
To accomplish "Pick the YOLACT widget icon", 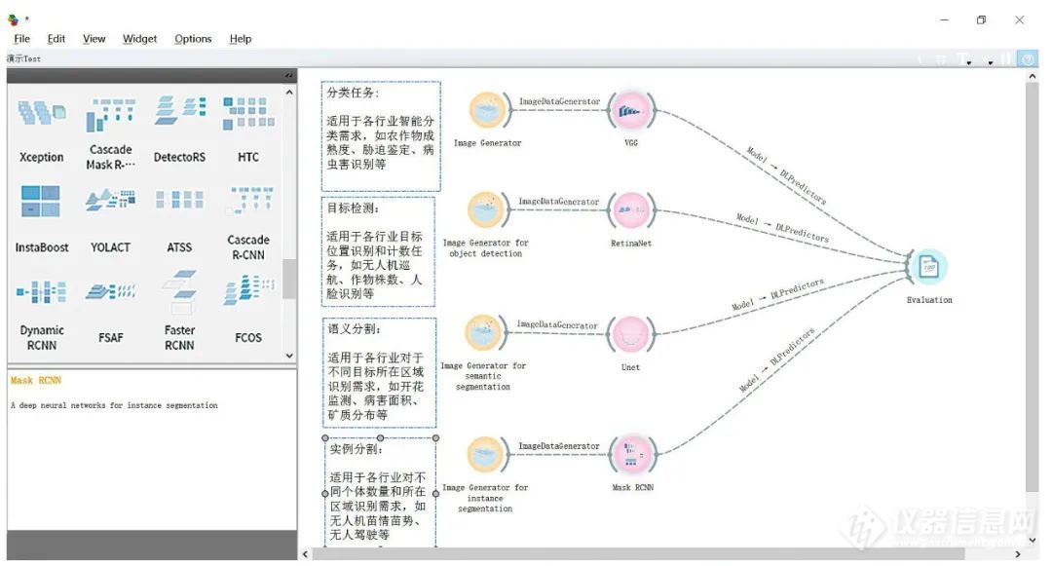I will pos(111,199).
